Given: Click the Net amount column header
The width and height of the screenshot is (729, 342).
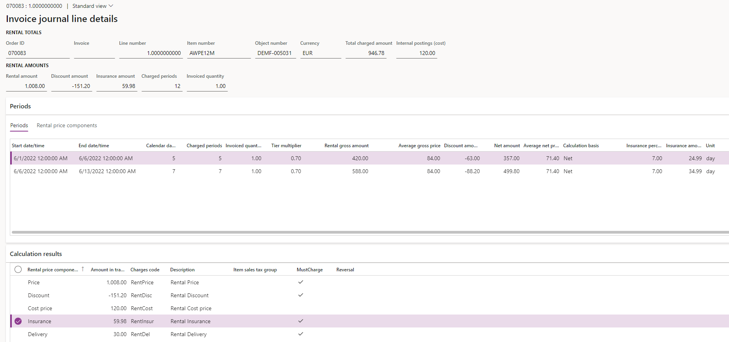Looking at the screenshot, I should 507,145.
